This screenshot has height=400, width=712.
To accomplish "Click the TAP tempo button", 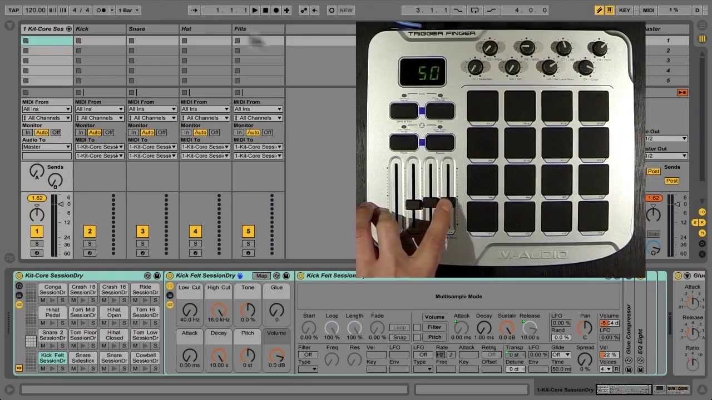I will (x=13, y=10).
